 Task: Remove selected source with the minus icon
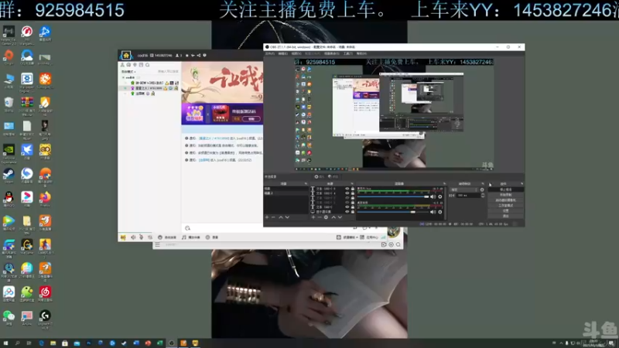point(320,217)
